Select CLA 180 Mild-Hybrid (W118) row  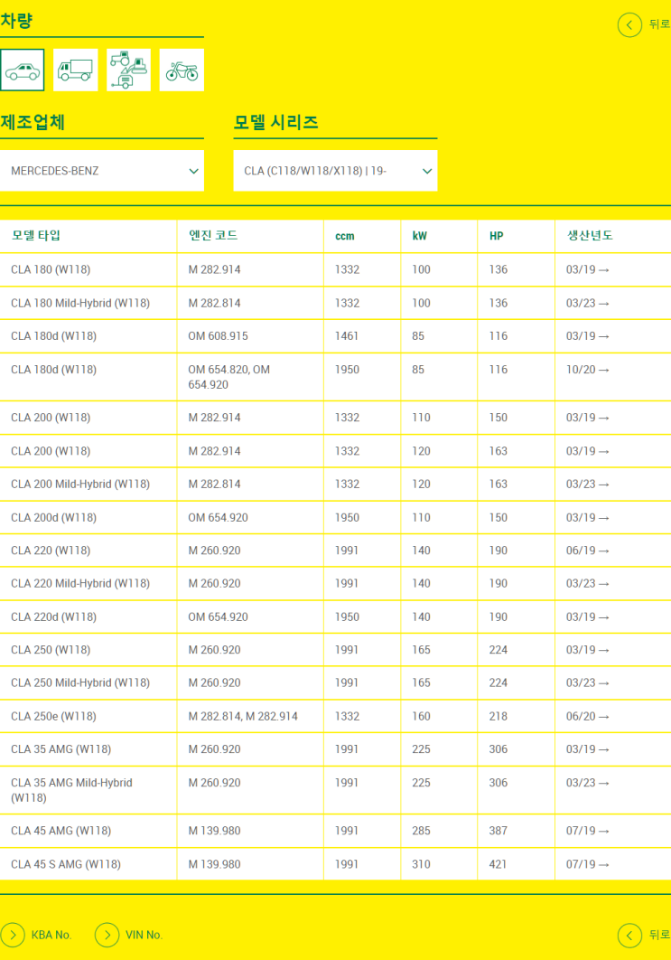click(x=335, y=303)
